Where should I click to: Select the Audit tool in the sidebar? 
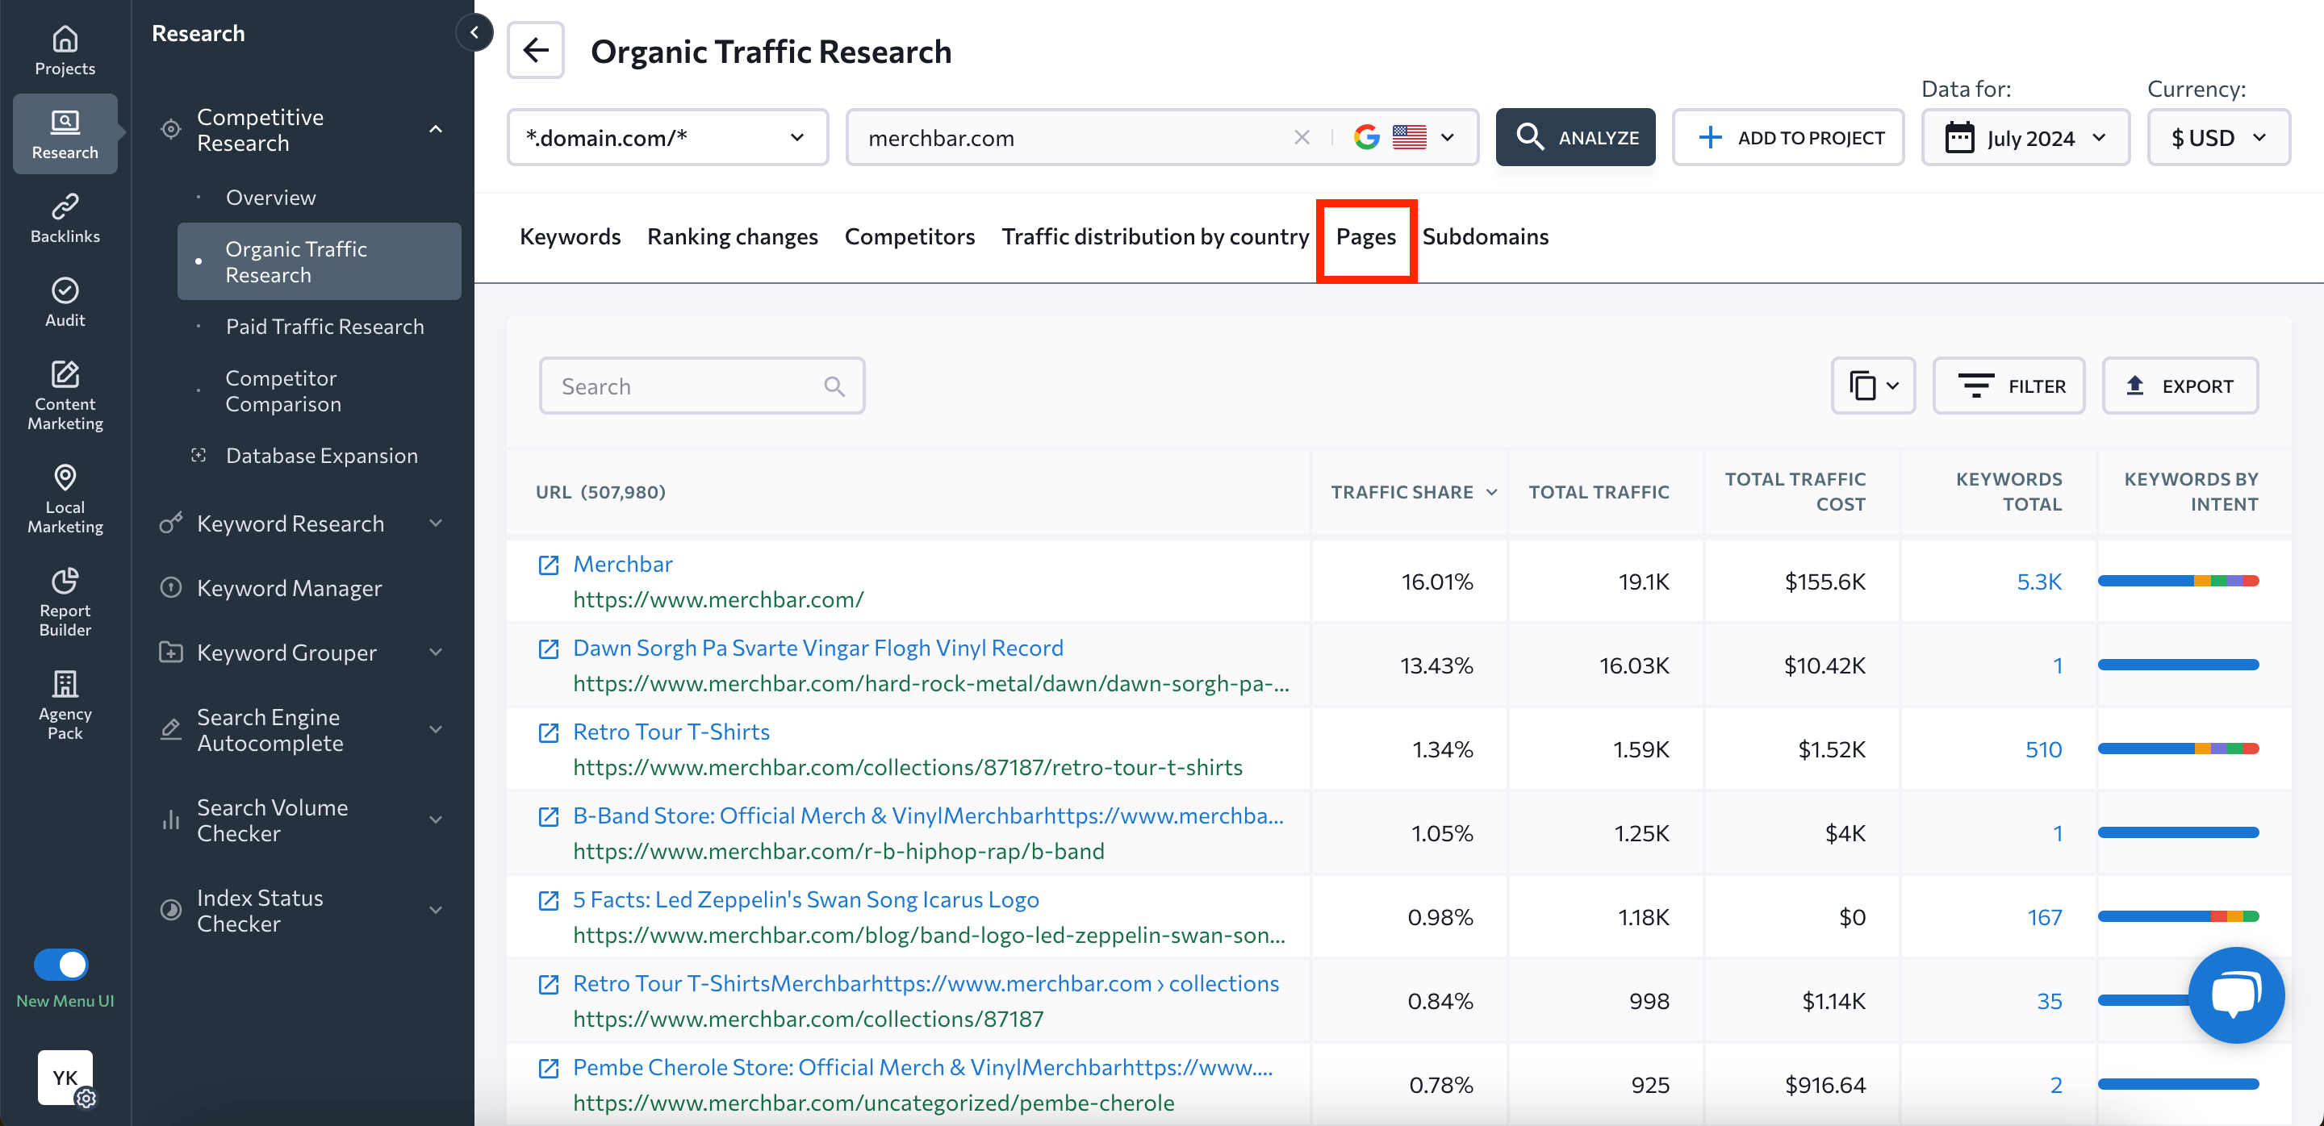[x=64, y=300]
